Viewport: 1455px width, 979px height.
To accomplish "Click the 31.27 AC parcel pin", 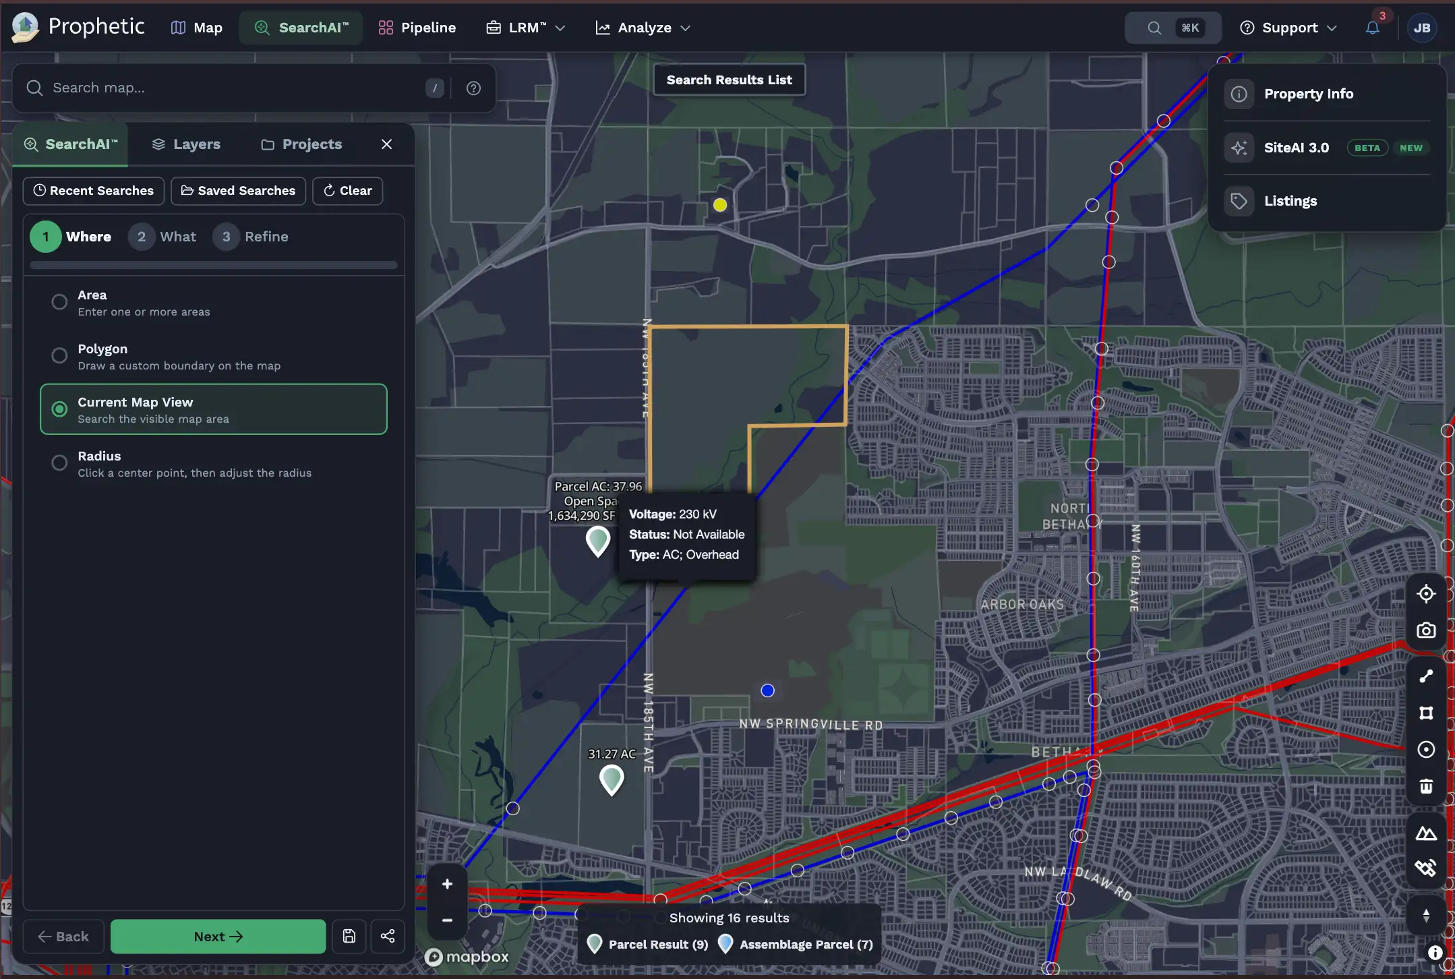I will (612, 779).
